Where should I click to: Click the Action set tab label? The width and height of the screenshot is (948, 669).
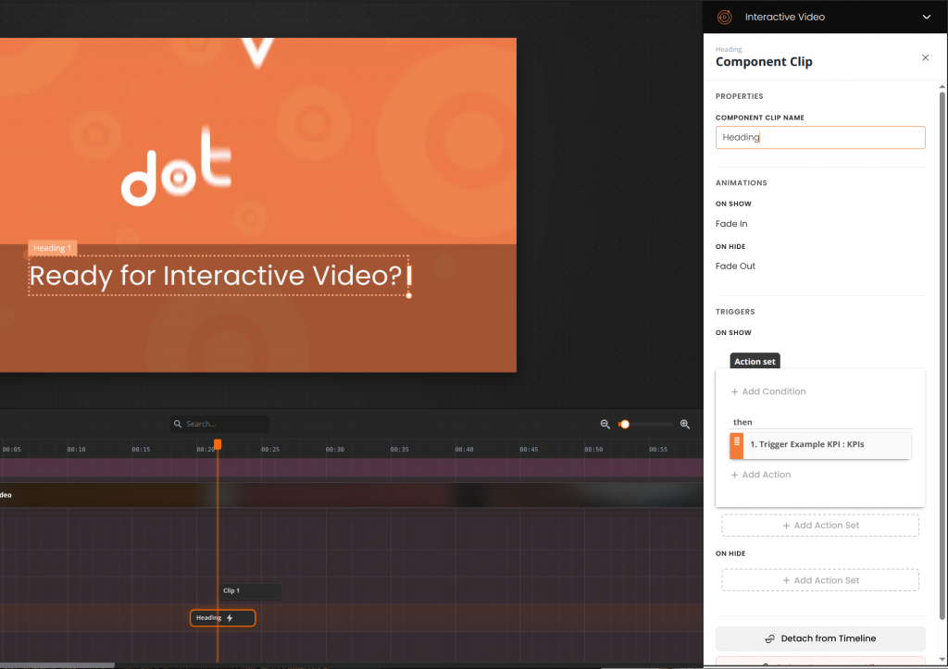[755, 362]
